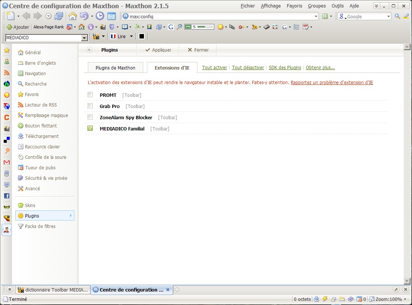Open the RSS feed sidebar icon
This screenshot has height=305, width=412.
(x=7, y=73)
